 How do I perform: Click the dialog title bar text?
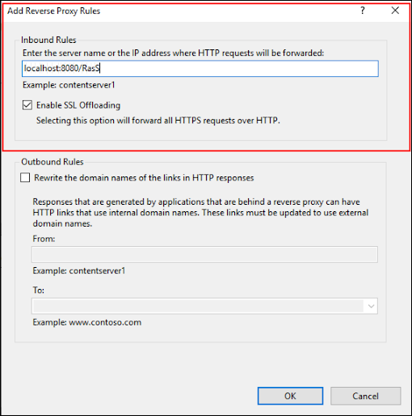[x=54, y=11]
